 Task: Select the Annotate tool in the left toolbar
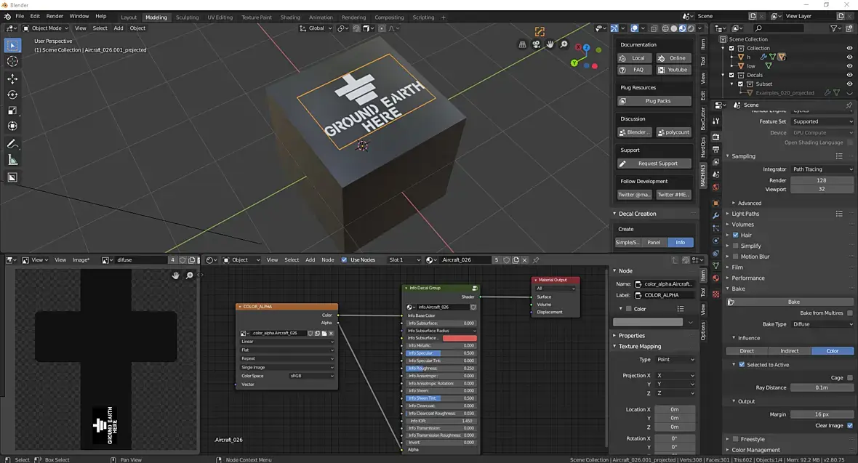(12, 144)
